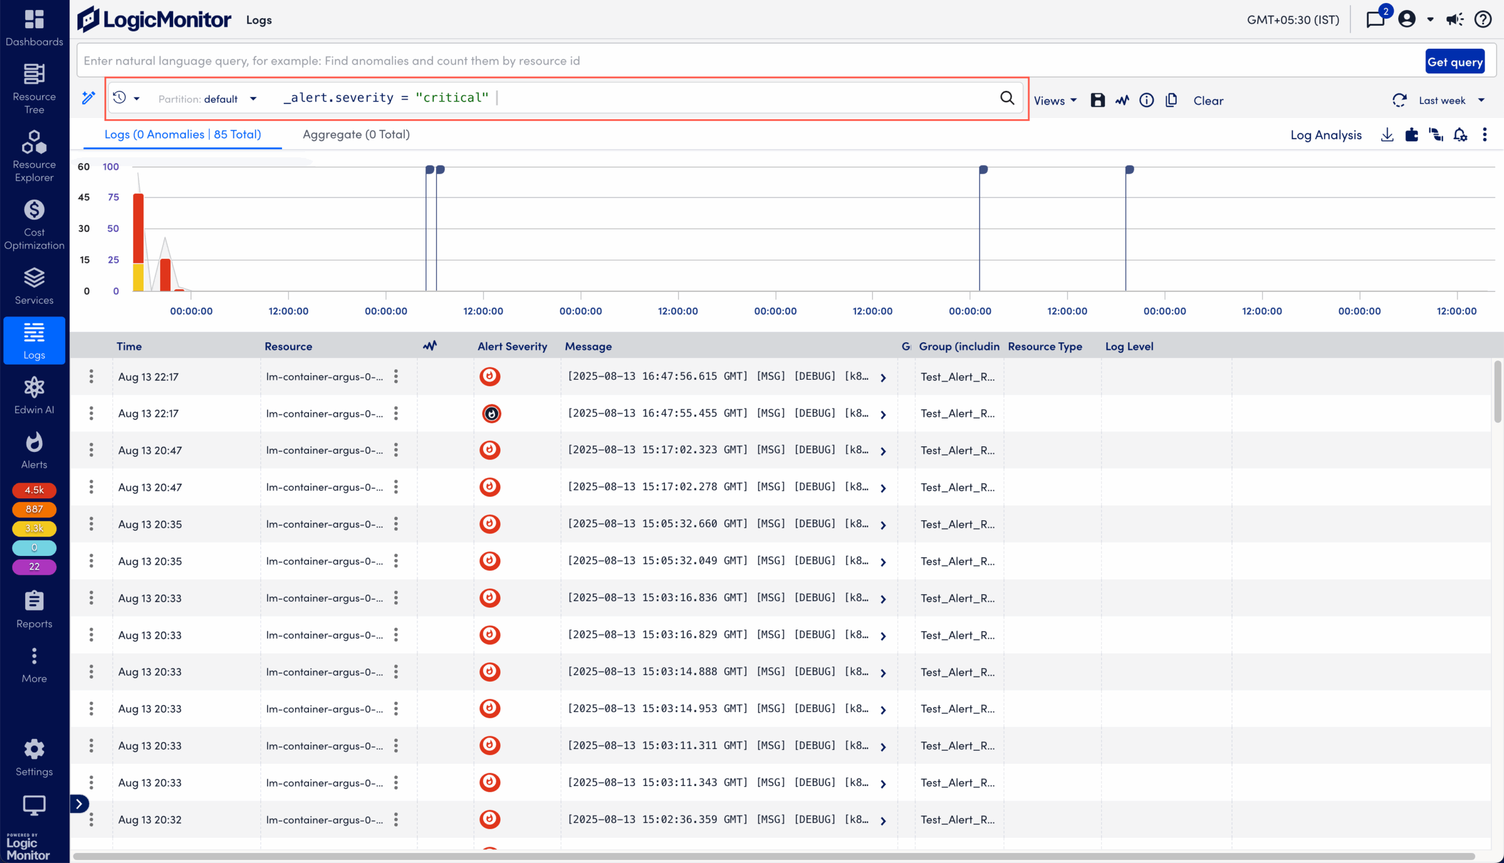Image resolution: width=1504 pixels, height=863 pixels.
Task: Save the current query view
Action: [x=1097, y=100]
